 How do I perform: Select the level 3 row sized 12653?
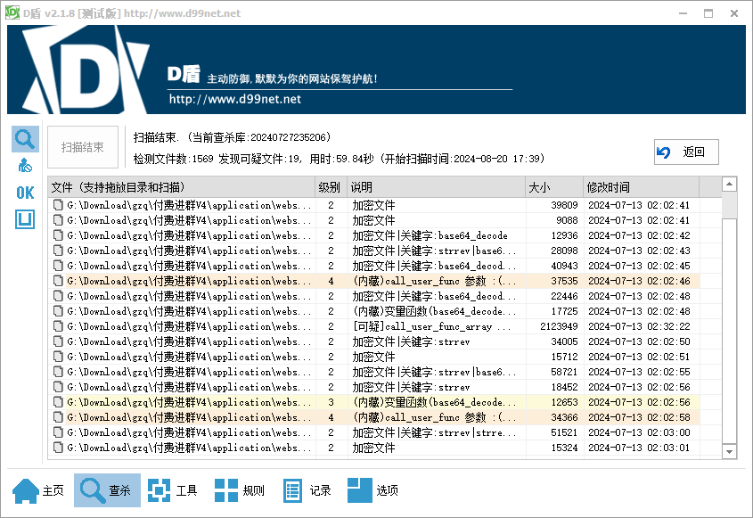pos(373,402)
